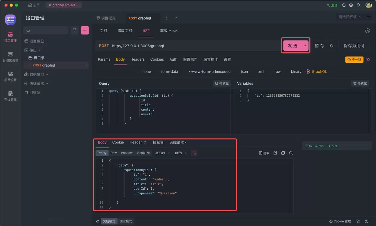376x226 pixels.
Task: Open the request history clock icon
Action: (x=367, y=31)
